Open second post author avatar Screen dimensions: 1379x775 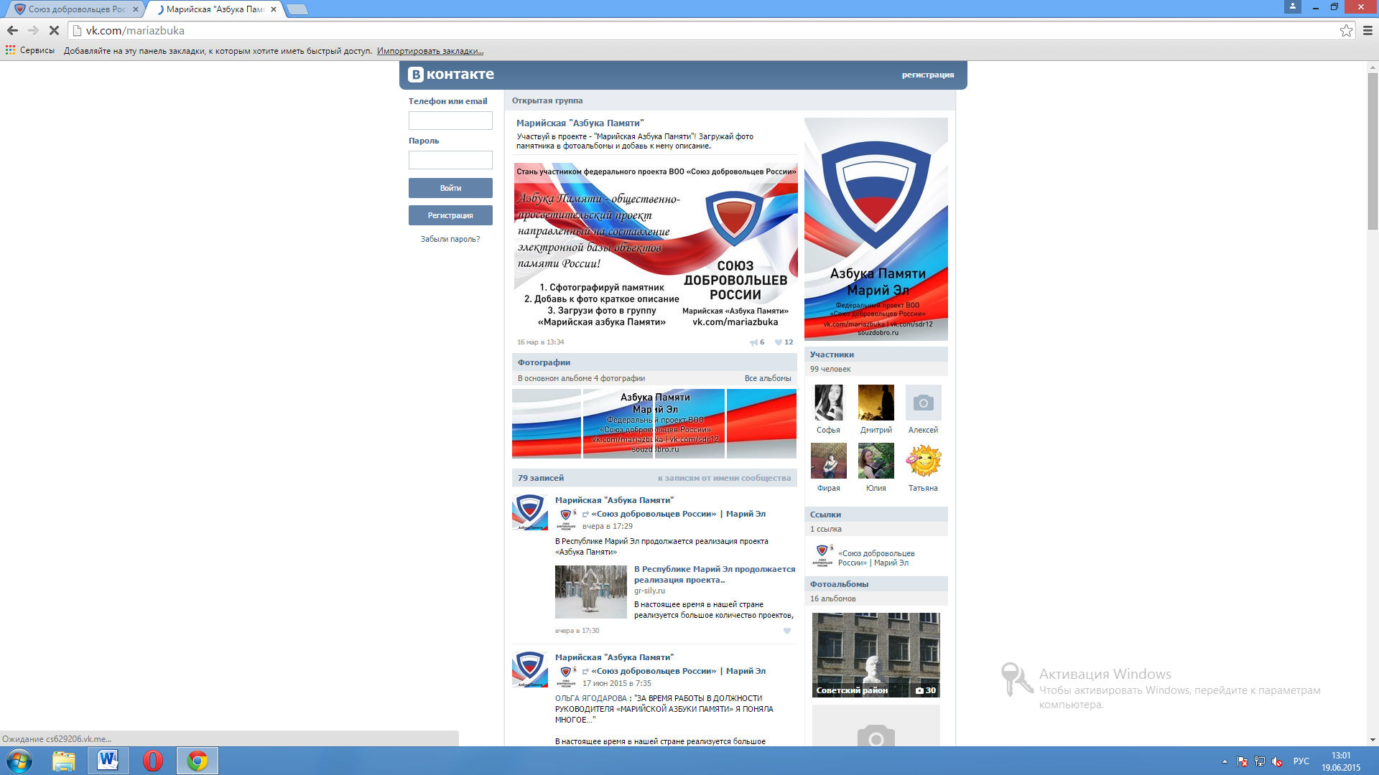tap(530, 669)
